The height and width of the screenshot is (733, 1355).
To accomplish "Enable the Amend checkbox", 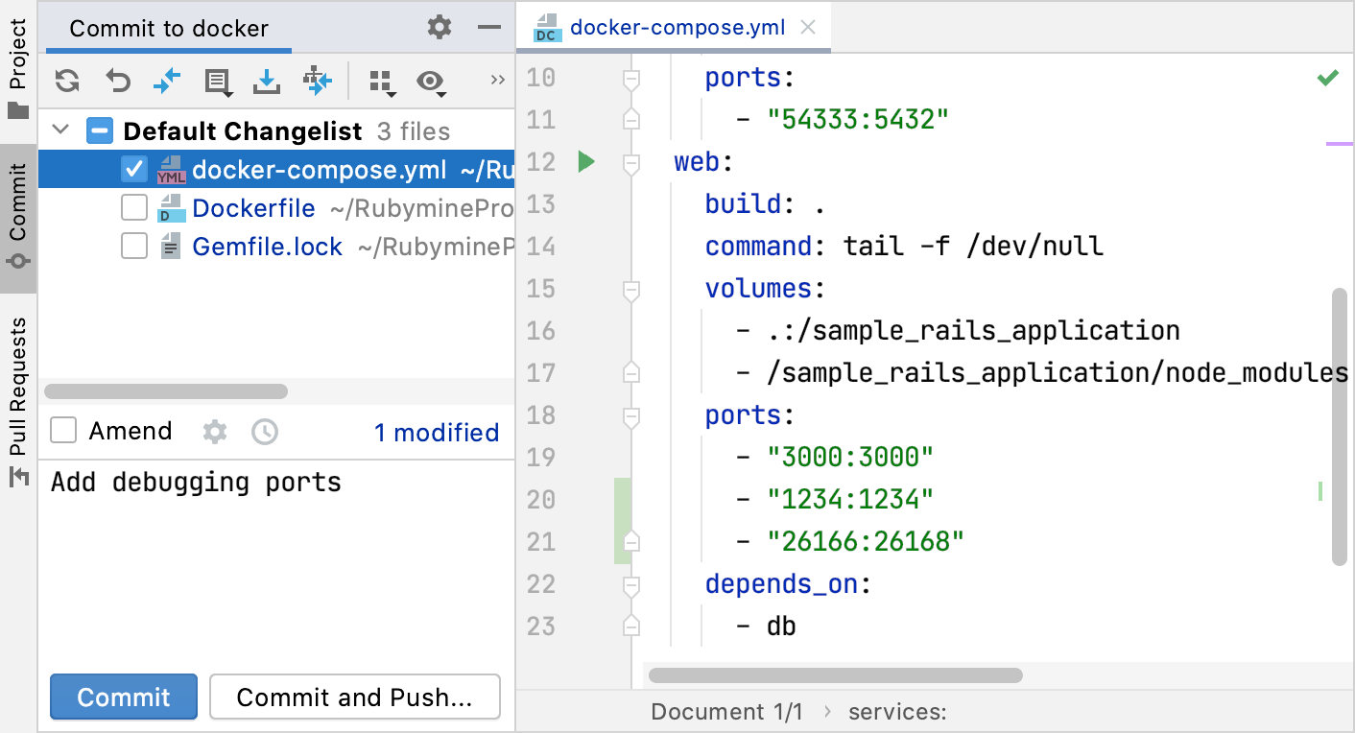I will (x=62, y=430).
